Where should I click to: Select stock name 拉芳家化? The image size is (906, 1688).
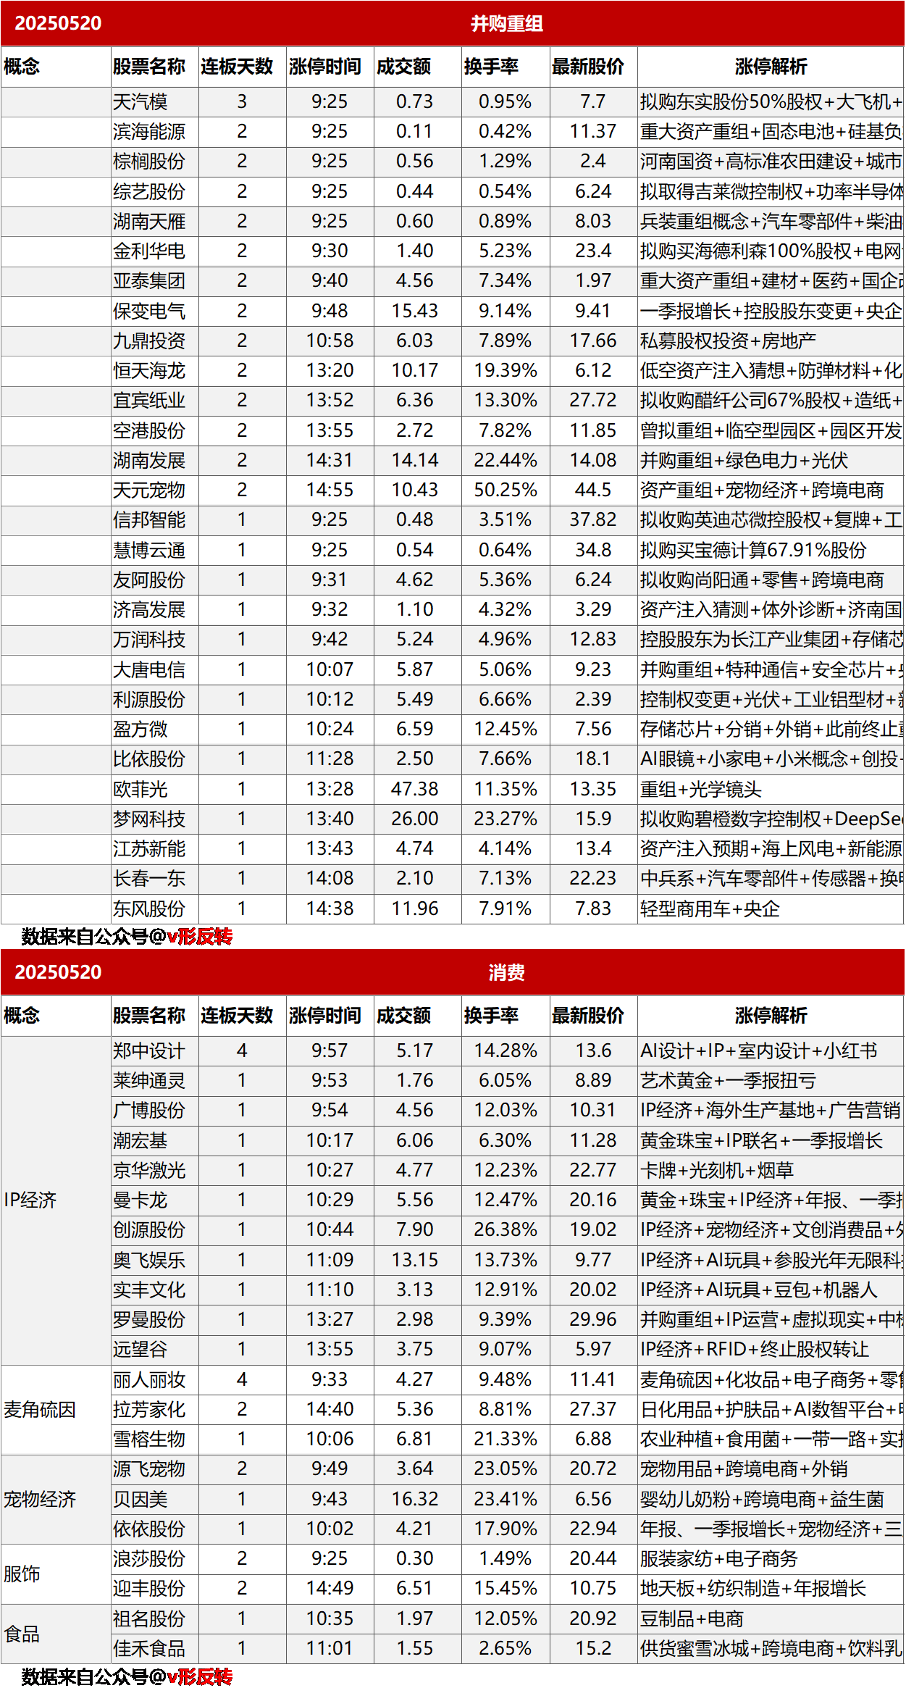[x=149, y=1409]
